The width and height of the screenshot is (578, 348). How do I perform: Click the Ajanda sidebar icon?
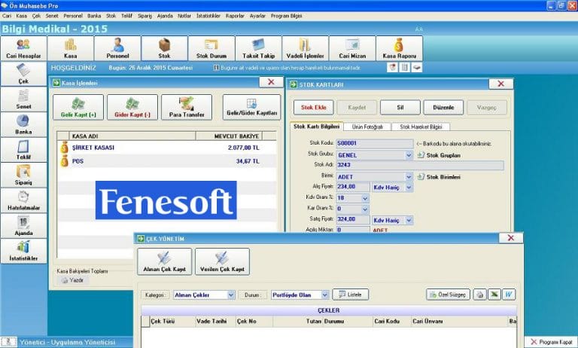pyautogui.click(x=23, y=226)
